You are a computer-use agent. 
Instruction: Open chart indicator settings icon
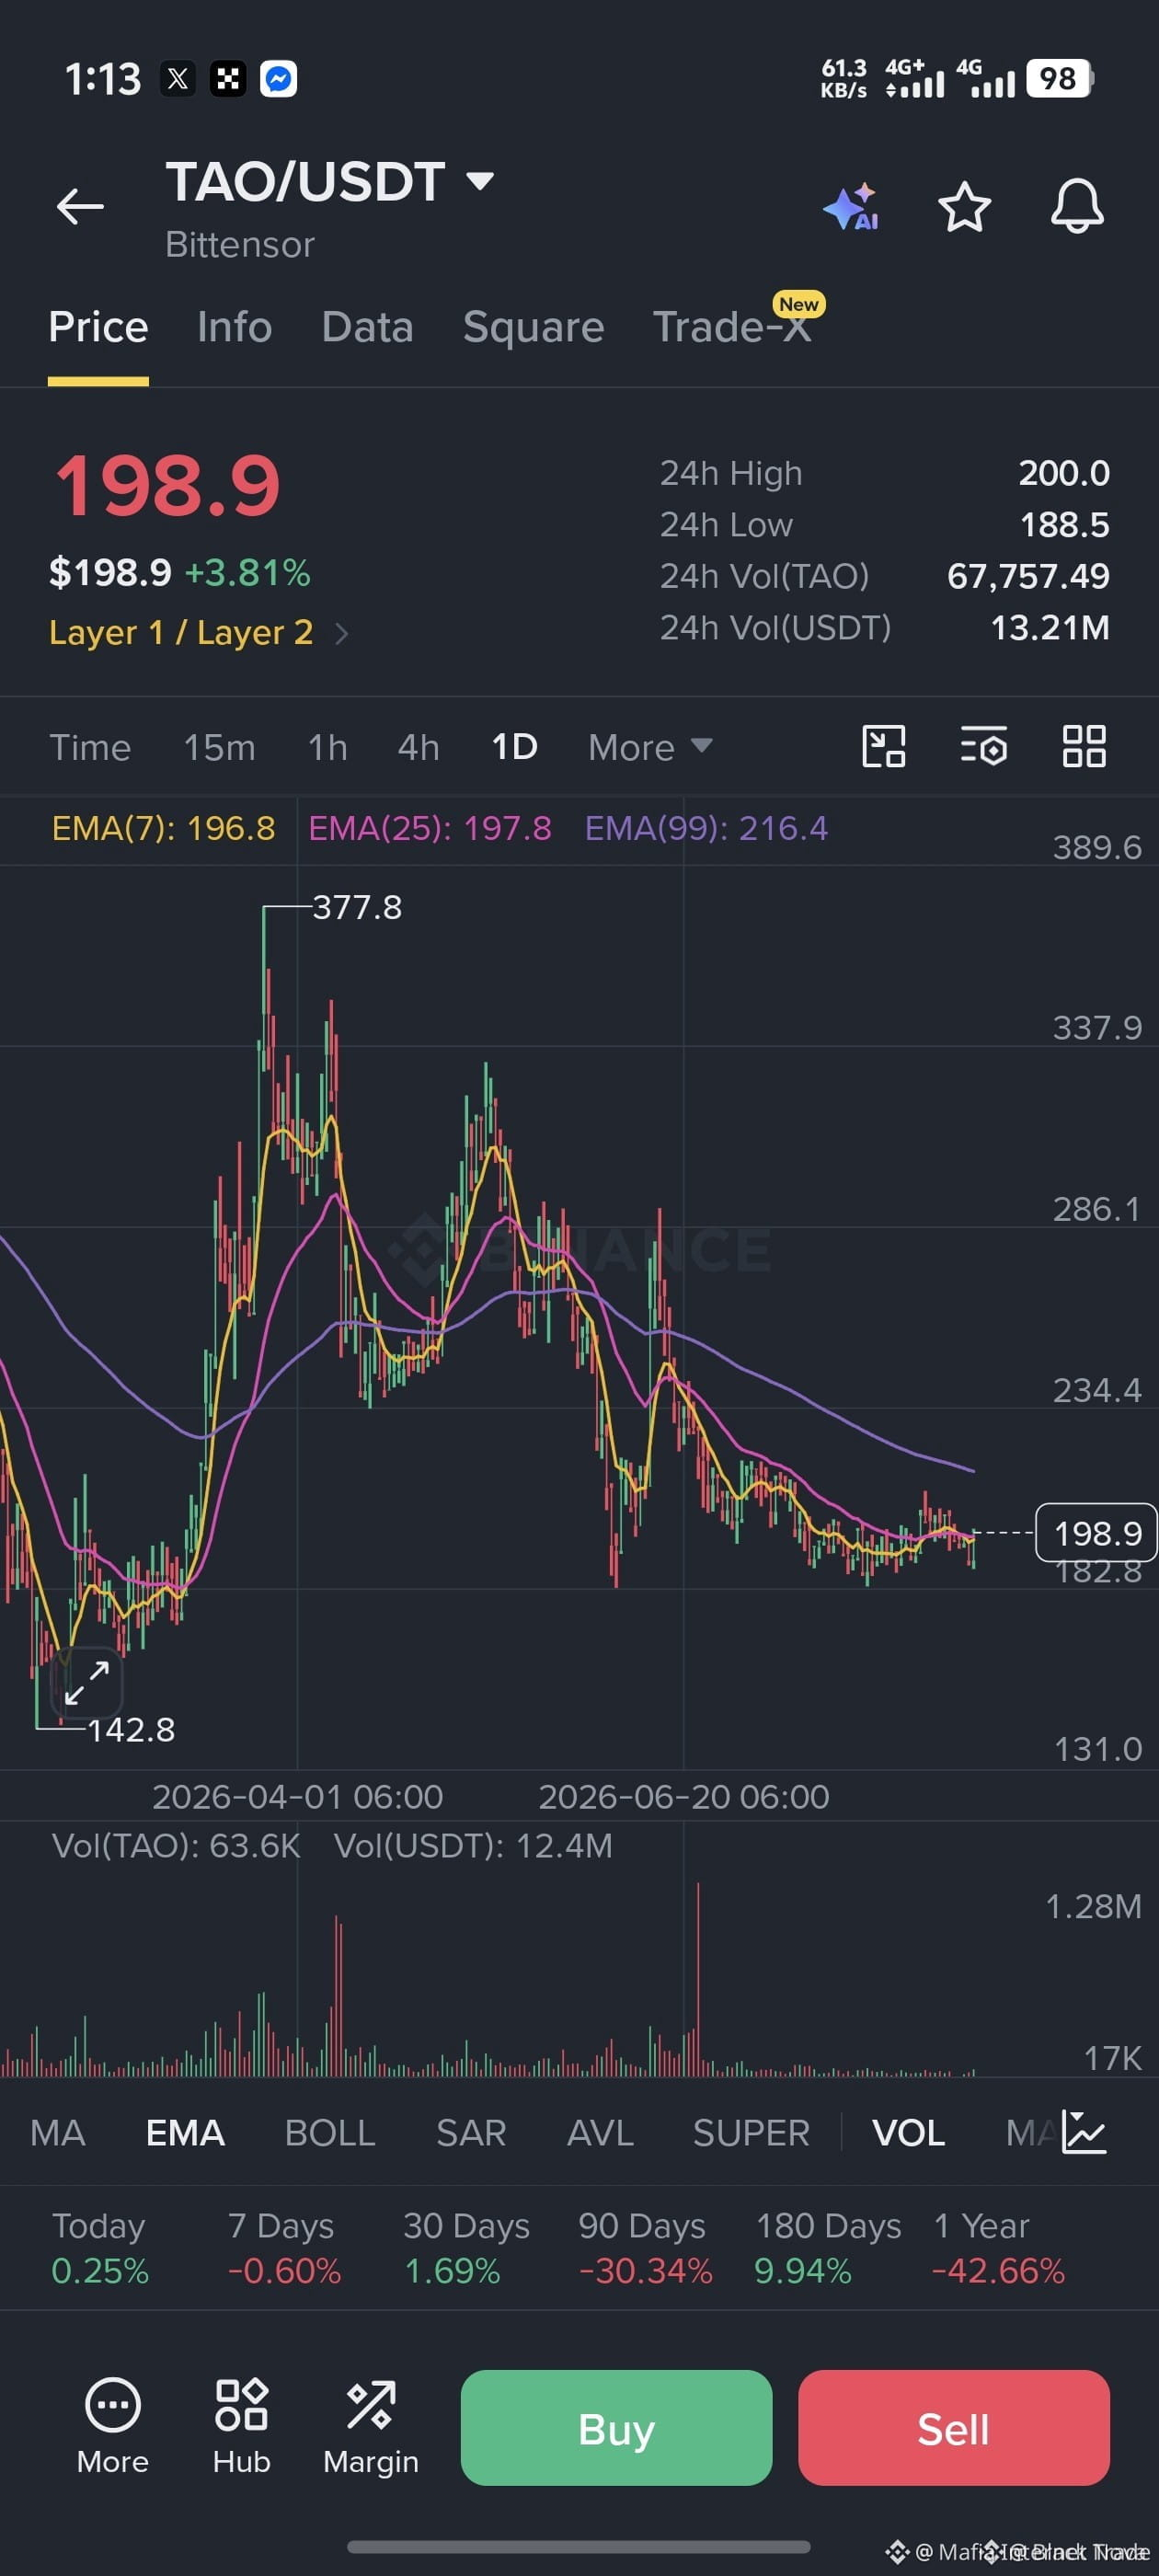coord(983,747)
